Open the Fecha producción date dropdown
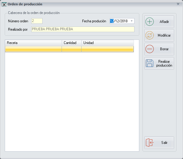Viewport: 183px width, 159px height. (132, 21)
